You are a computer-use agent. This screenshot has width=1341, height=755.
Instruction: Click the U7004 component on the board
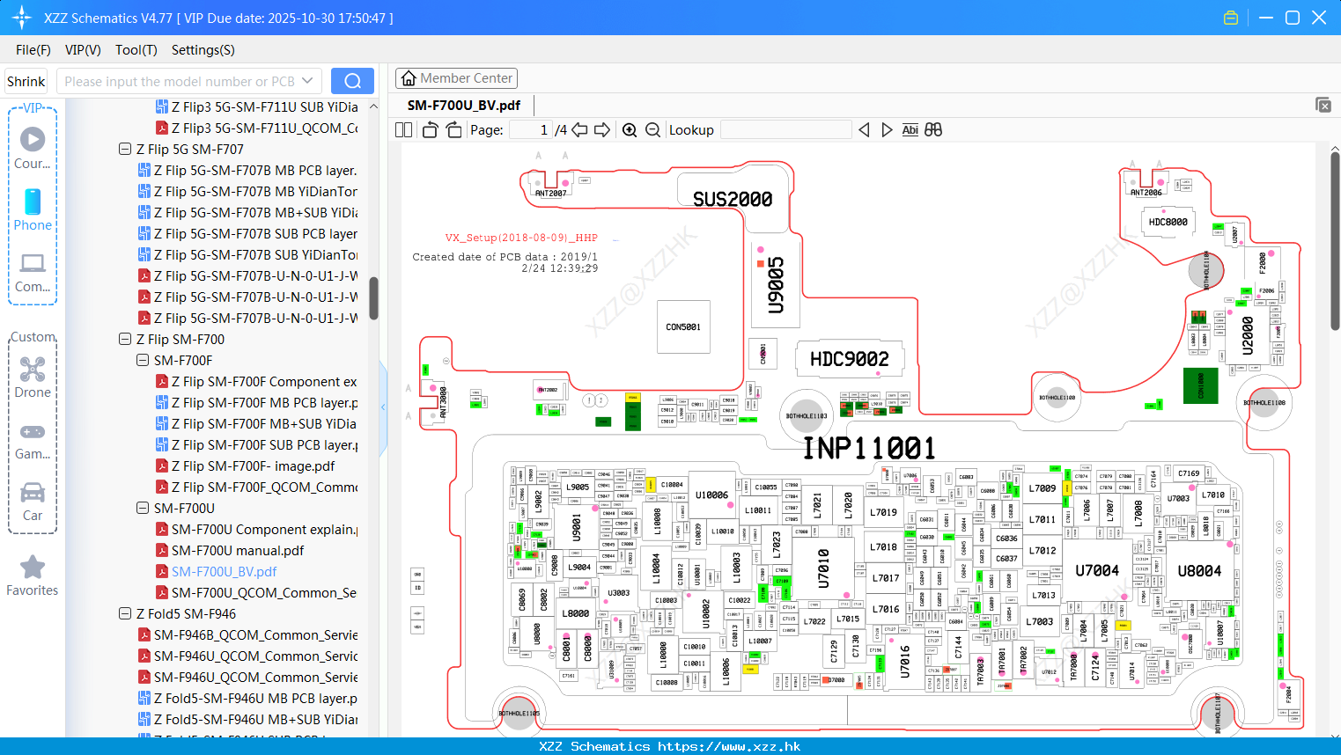pyautogui.click(x=1097, y=570)
